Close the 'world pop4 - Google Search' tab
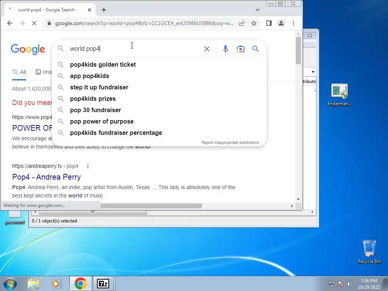The image size is (388, 291). coord(89,10)
